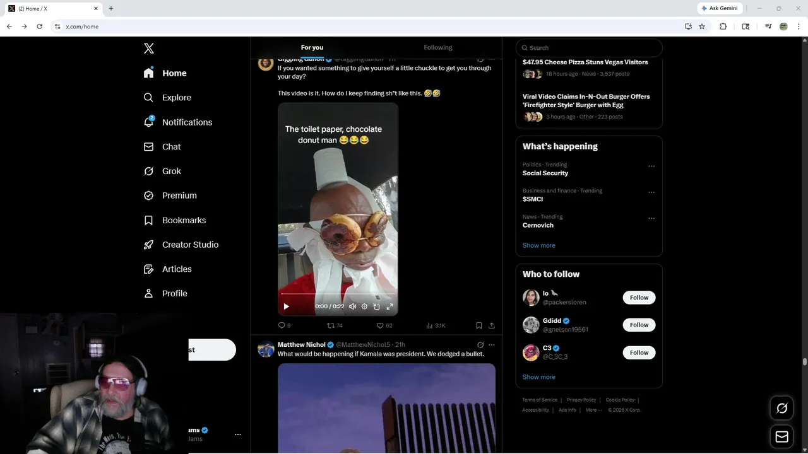Toggle picture-in-picture for the video

pos(376,306)
